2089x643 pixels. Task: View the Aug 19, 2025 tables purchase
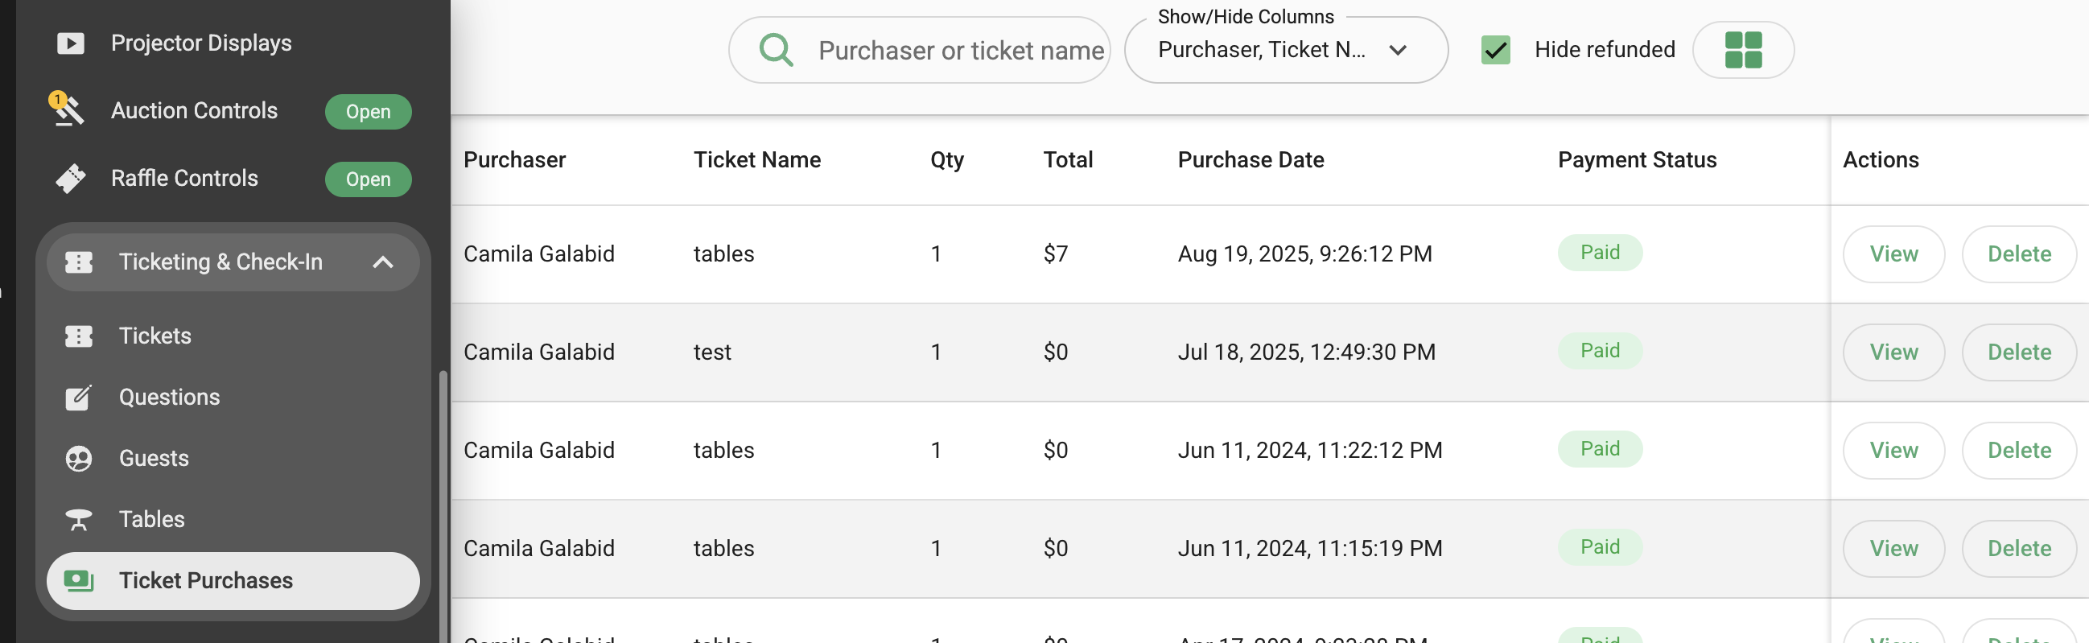tap(1893, 253)
